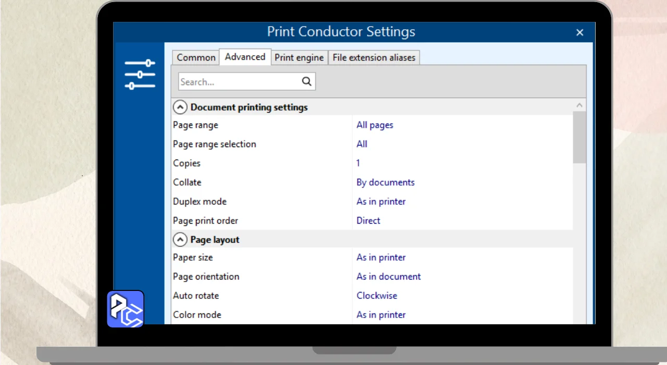Change Auto rotate Clockwise setting
Viewport: 667px width, 365px height.
[376, 296]
